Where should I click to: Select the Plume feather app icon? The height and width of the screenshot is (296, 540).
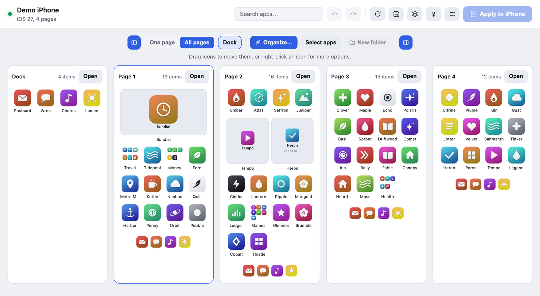coord(471,98)
